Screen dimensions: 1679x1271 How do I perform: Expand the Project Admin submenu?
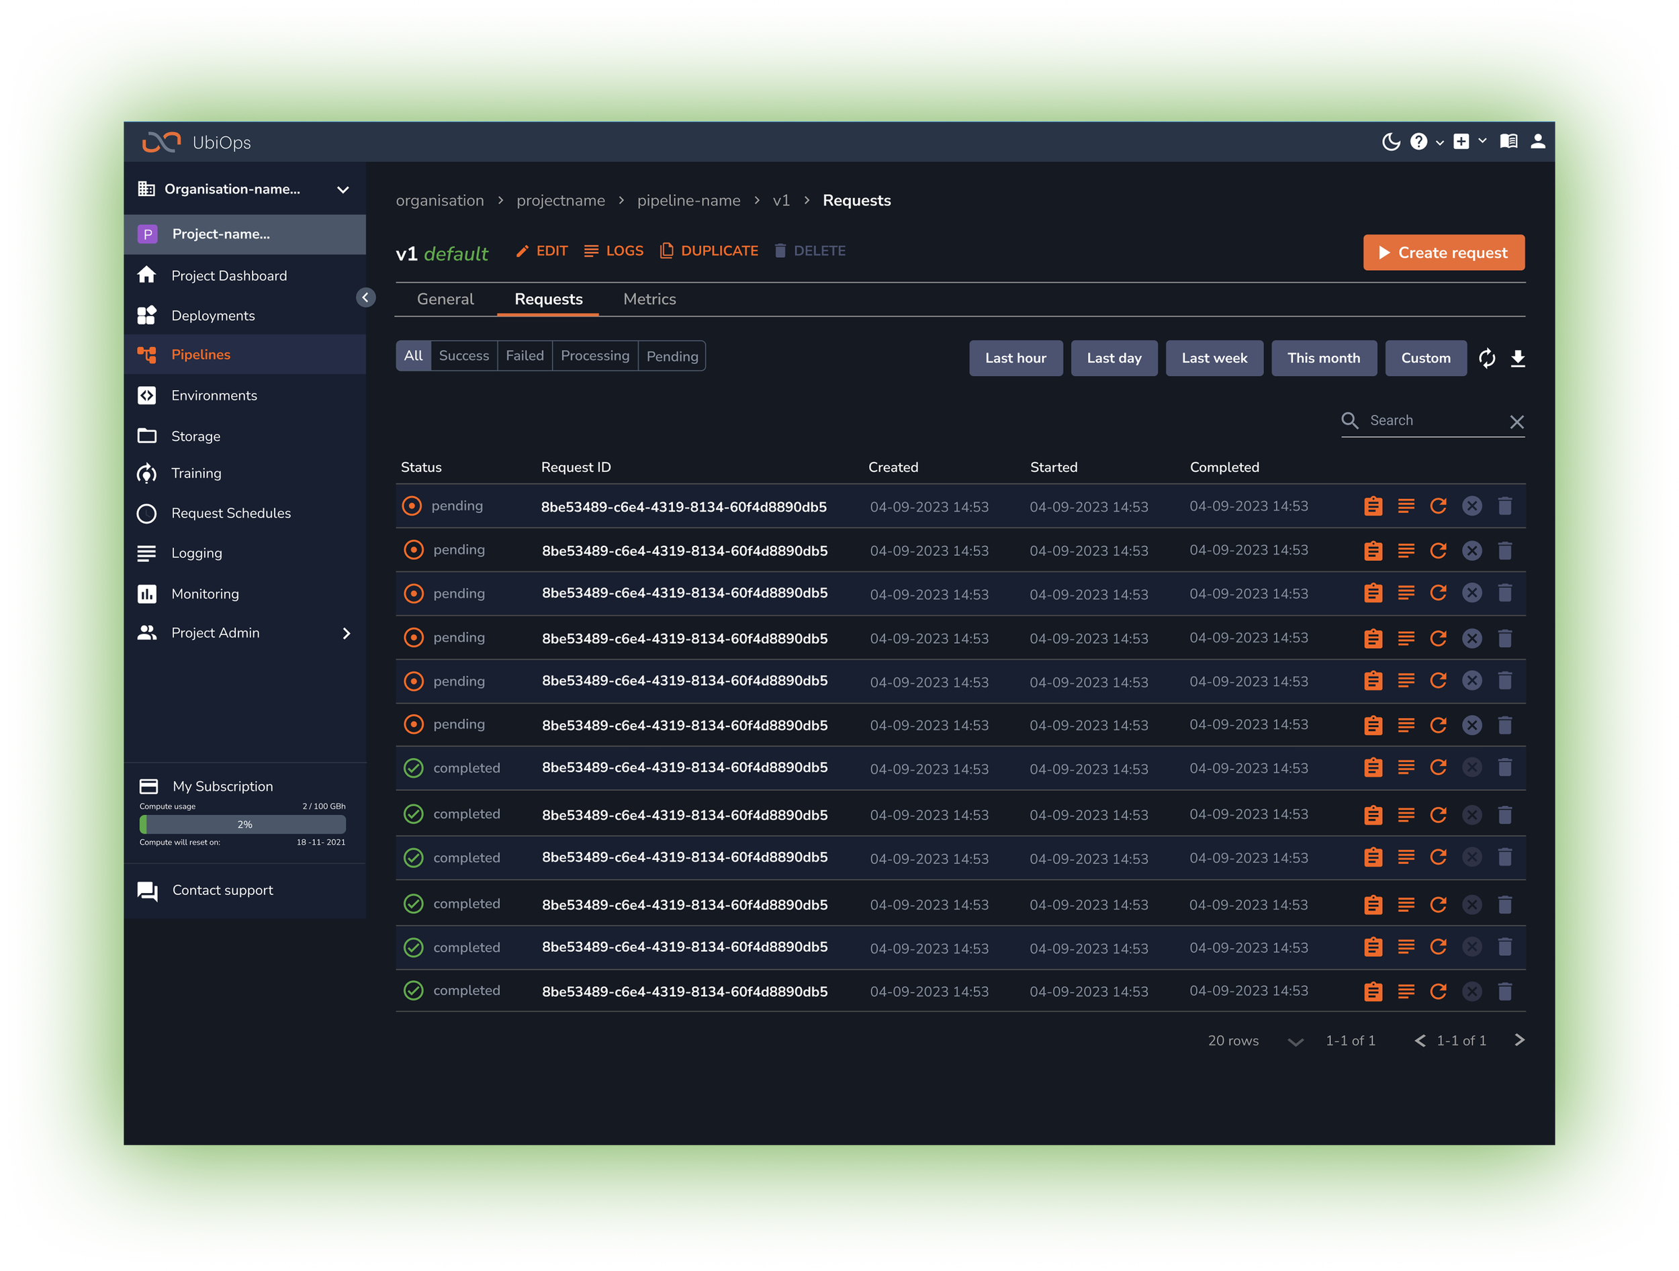coord(347,633)
